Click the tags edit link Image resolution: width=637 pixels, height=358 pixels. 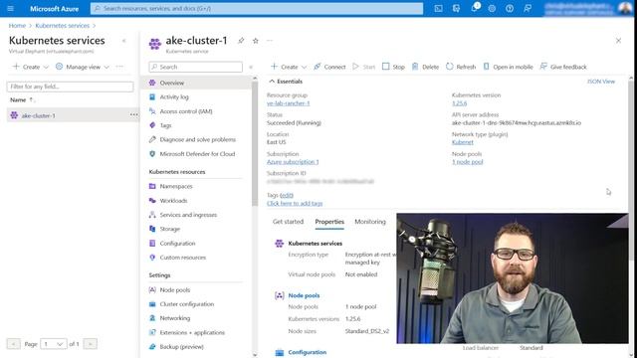coord(287,195)
